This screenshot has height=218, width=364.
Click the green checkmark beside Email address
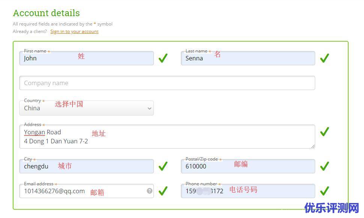click(163, 191)
